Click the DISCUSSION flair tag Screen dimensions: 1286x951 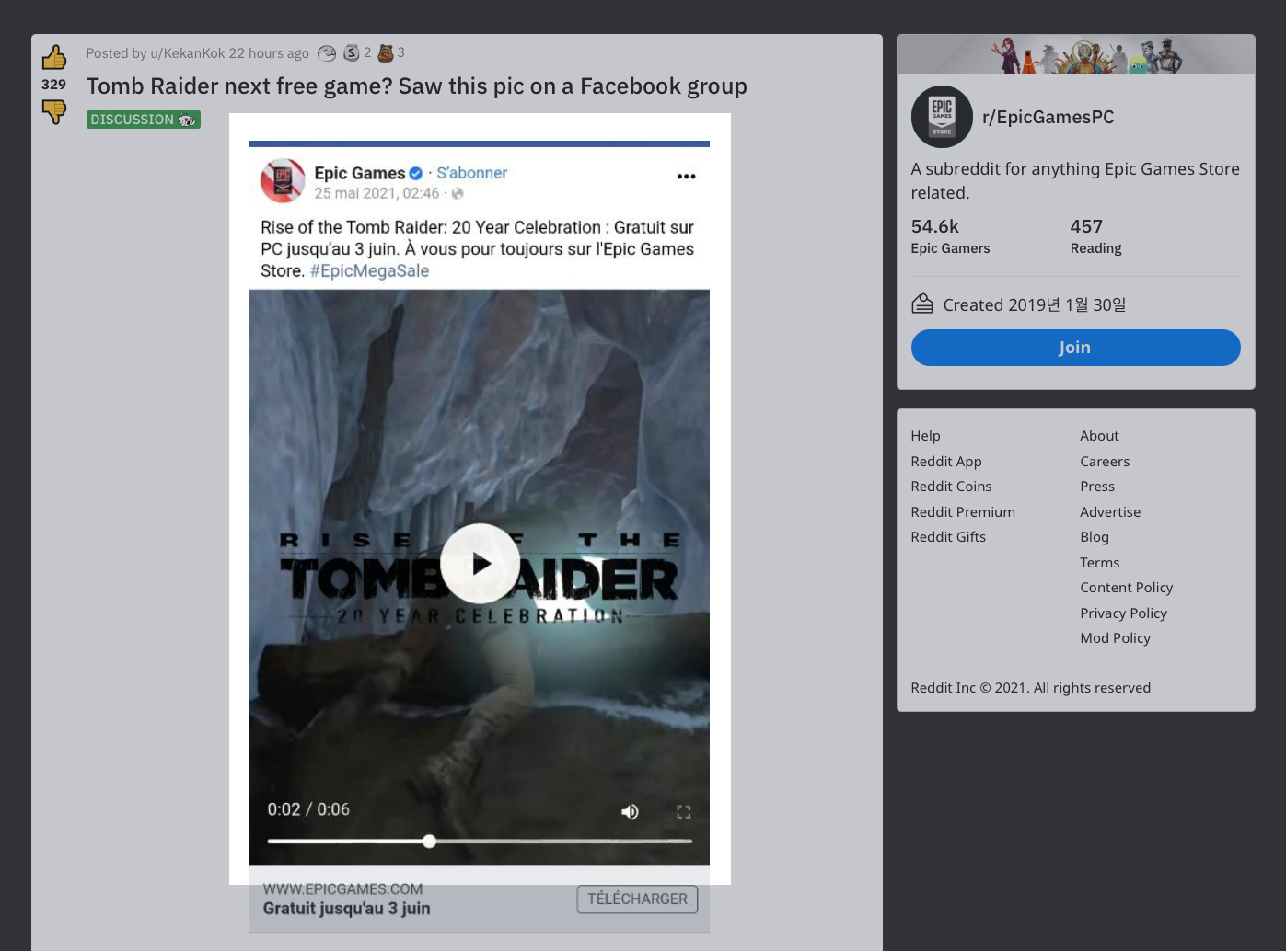point(144,120)
